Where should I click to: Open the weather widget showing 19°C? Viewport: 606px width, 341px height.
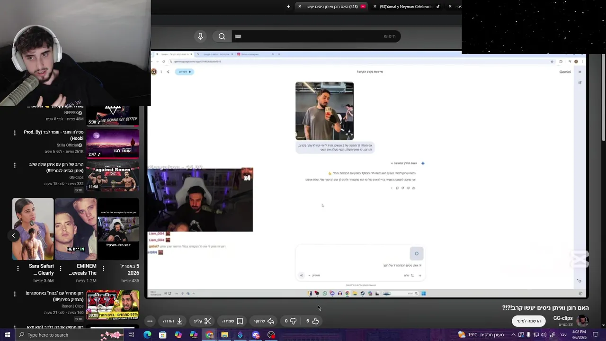(x=481, y=335)
